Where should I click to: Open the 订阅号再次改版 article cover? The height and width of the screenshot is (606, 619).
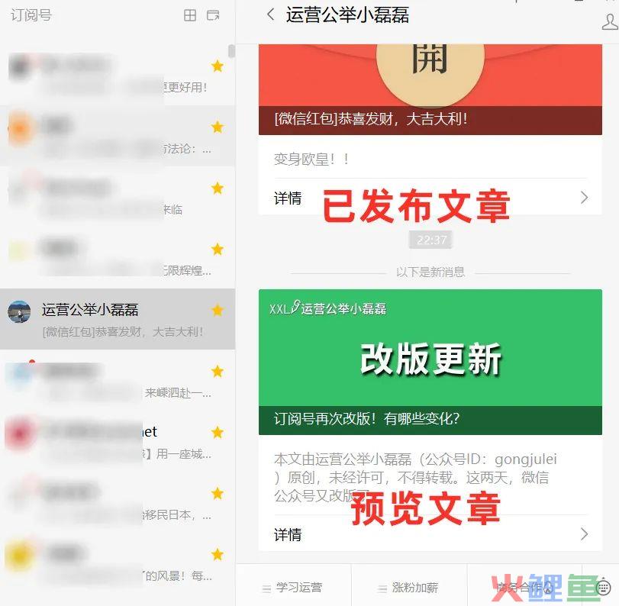click(430, 362)
